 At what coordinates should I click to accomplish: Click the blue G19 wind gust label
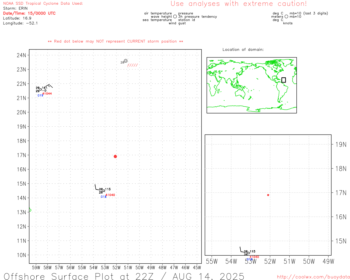pyautogui.click(x=40, y=95)
